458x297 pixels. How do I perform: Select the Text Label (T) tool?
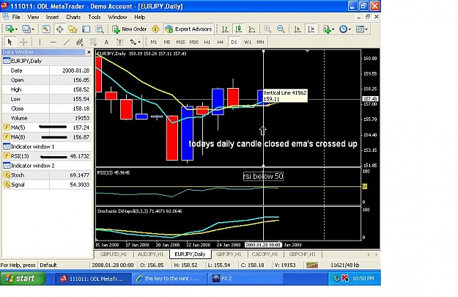119,42
